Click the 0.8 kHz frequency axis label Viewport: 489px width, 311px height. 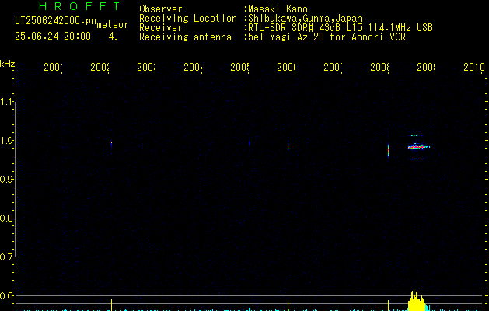tap(8, 218)
